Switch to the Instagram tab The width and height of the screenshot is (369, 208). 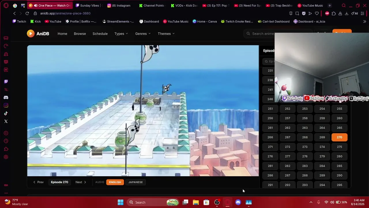(120, 5)
